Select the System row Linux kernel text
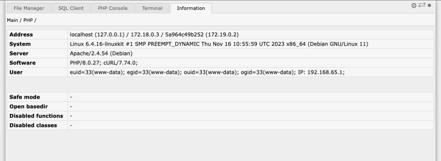This screenshot has height=161, width=441. click(x=219, y=44)
